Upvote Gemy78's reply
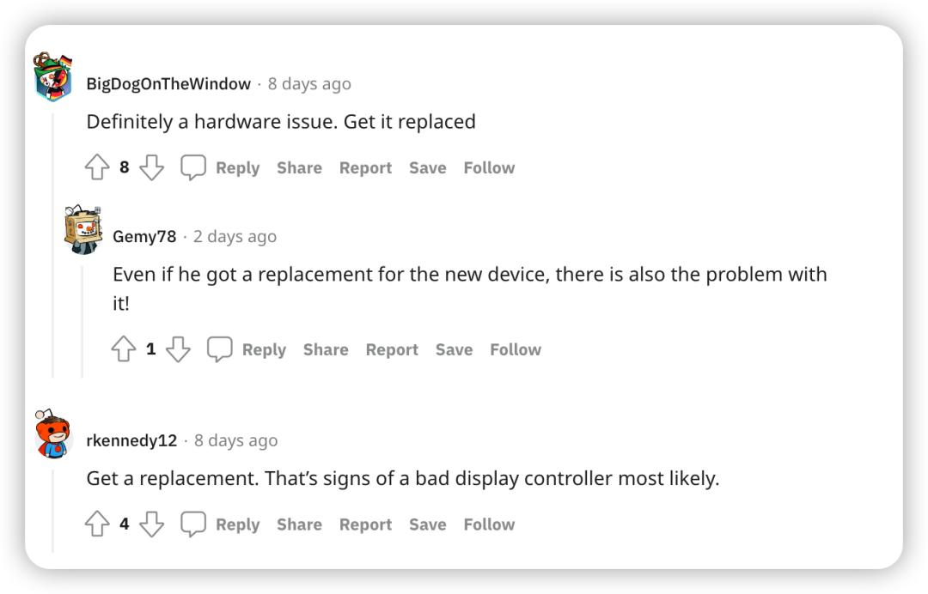This screenshot has width=928, height=594. point(124,349)
